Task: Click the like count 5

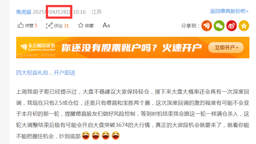Action: pyautogui.click(x=36, y=26)
